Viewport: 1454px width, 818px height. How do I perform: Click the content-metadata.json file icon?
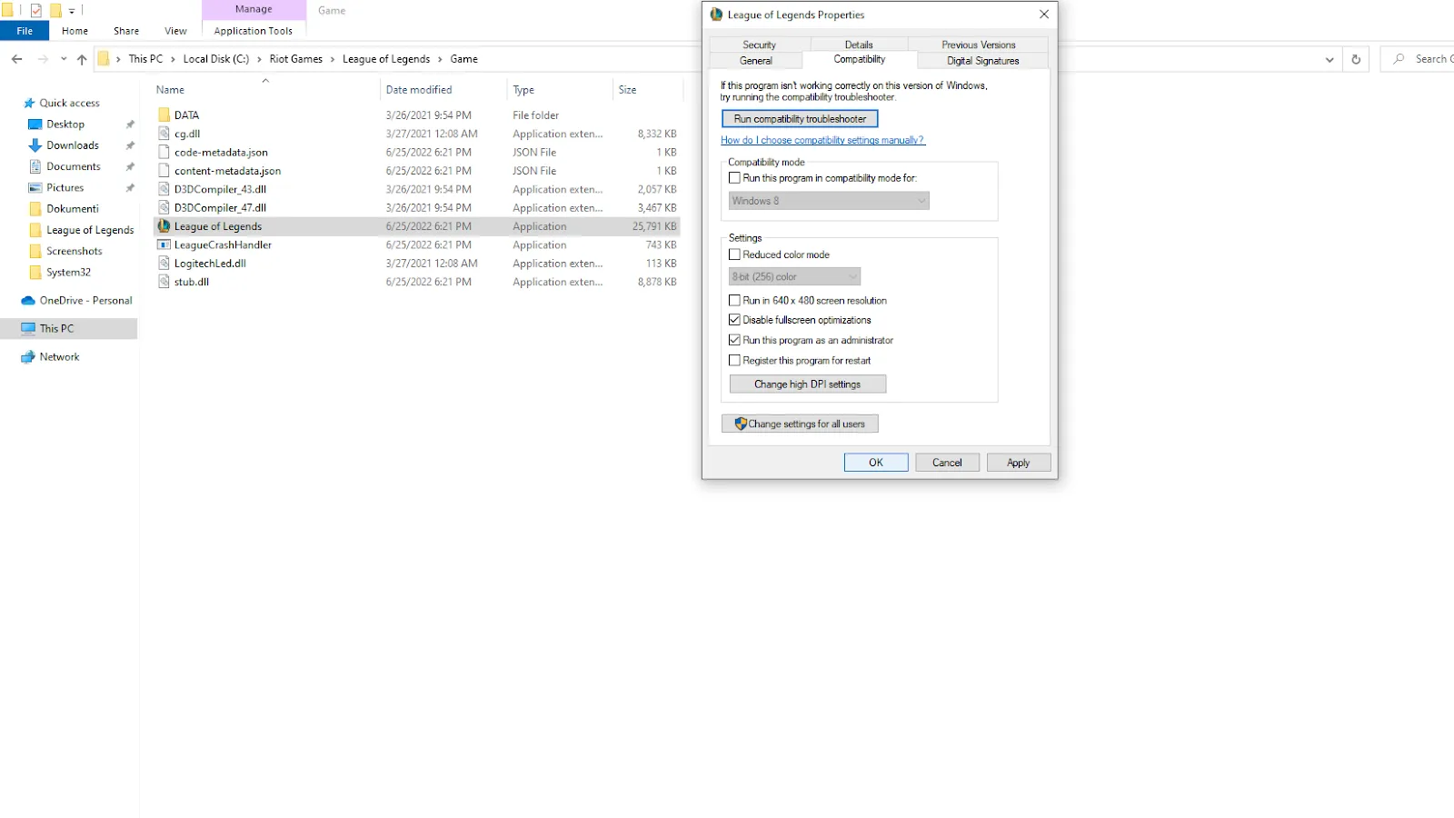coord(164,171)
